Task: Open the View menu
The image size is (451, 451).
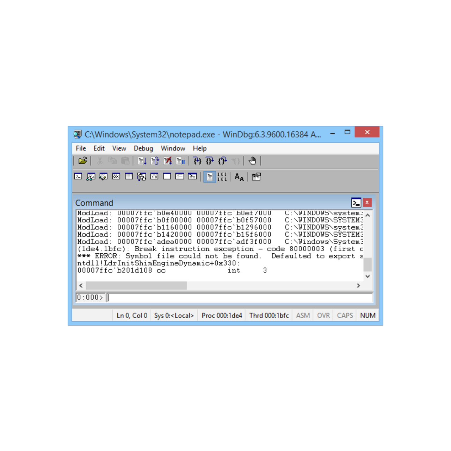Action: pyautogui.click(x=119, y=148)
